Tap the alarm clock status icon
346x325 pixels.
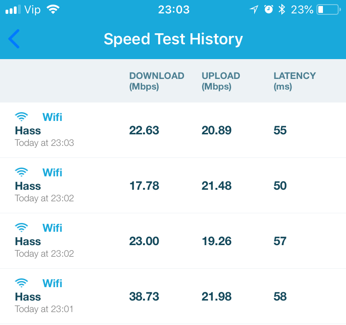click(x=268, y=10)
